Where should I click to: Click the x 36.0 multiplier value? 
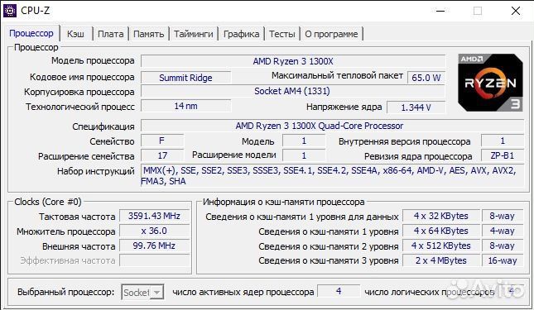pos(154,231)
